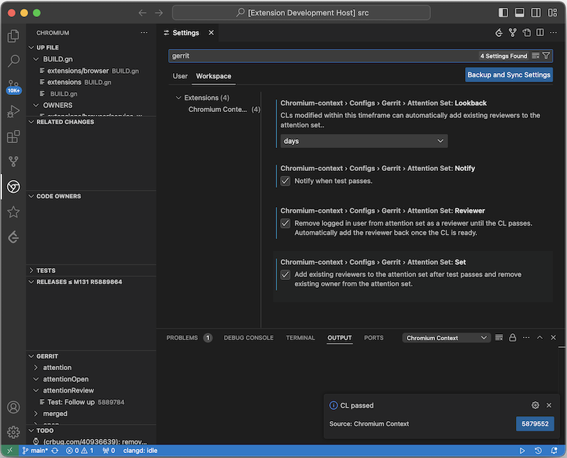567x458 pixels.
Task: Click the main* branch in status bar
Action: click(x=35, y=451)
